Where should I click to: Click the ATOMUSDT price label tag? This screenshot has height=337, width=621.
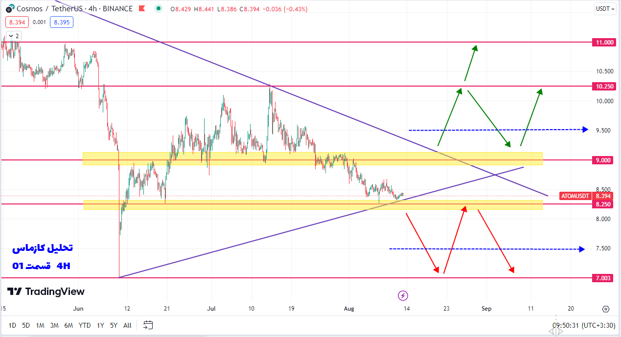pos(575,196)
